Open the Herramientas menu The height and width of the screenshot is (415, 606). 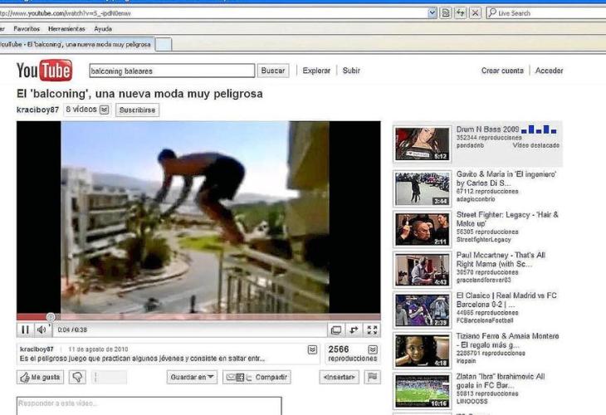(66, 28)
